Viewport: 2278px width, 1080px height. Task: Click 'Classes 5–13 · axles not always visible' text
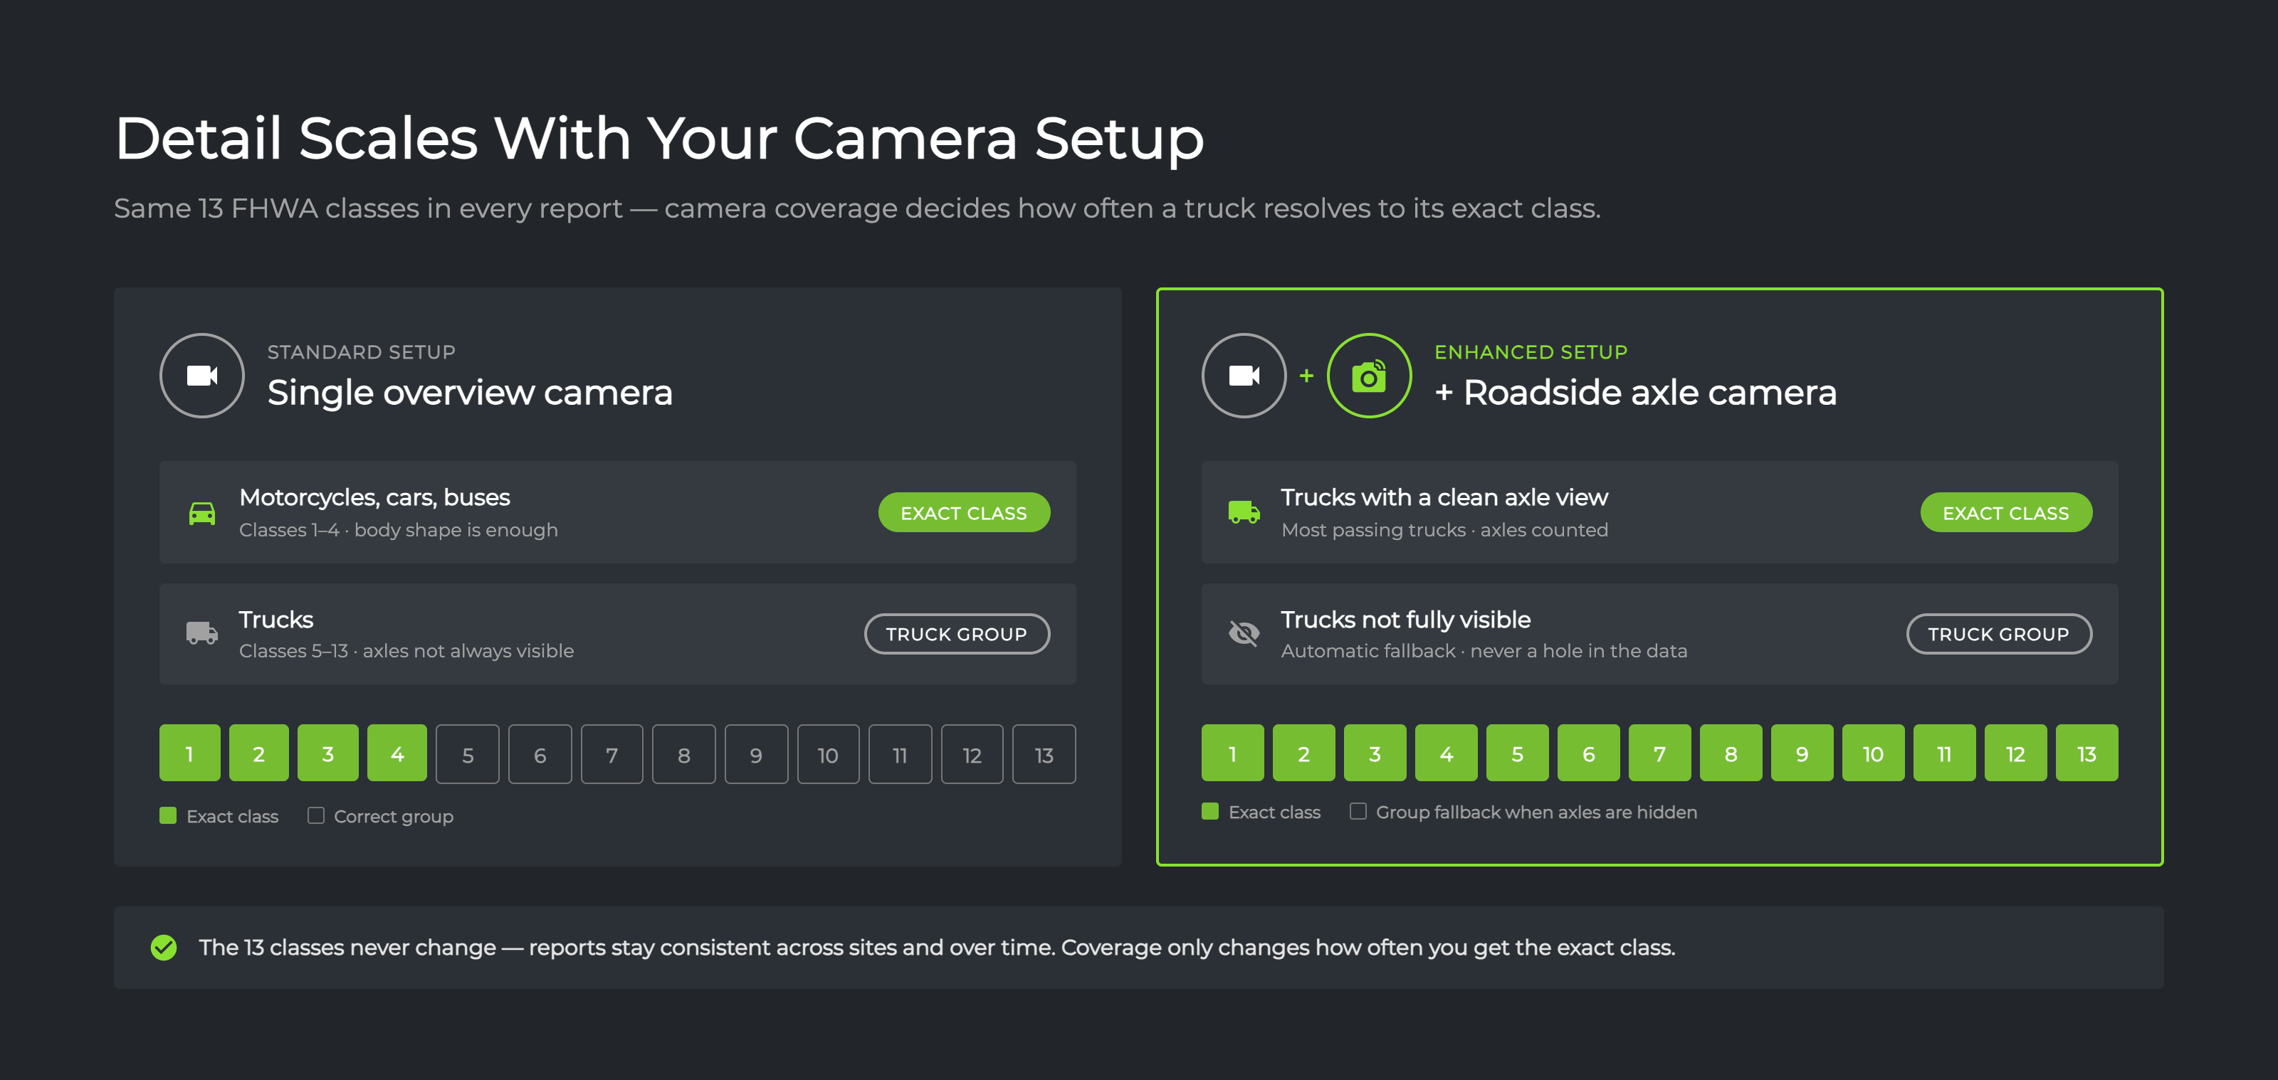click(406, 650)
